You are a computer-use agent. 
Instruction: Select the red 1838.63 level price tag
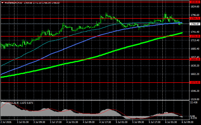click(x=195, y=2)
